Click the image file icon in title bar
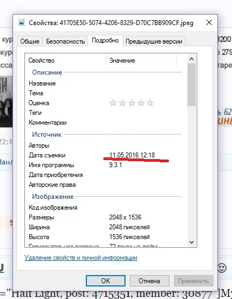232x299 pixels. (22, 22)
